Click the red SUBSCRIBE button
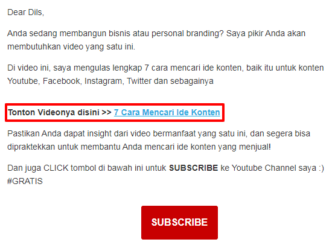Screen dimensions: 335x248 (x=179, y=223)
